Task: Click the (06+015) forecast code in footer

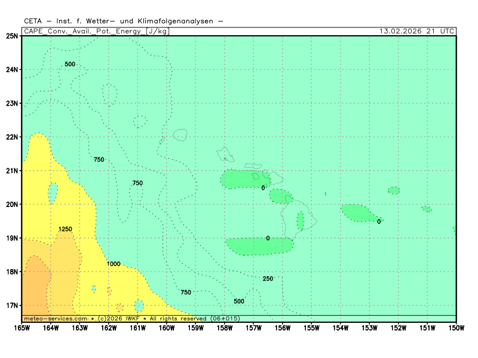Action: tap(225, 319)
